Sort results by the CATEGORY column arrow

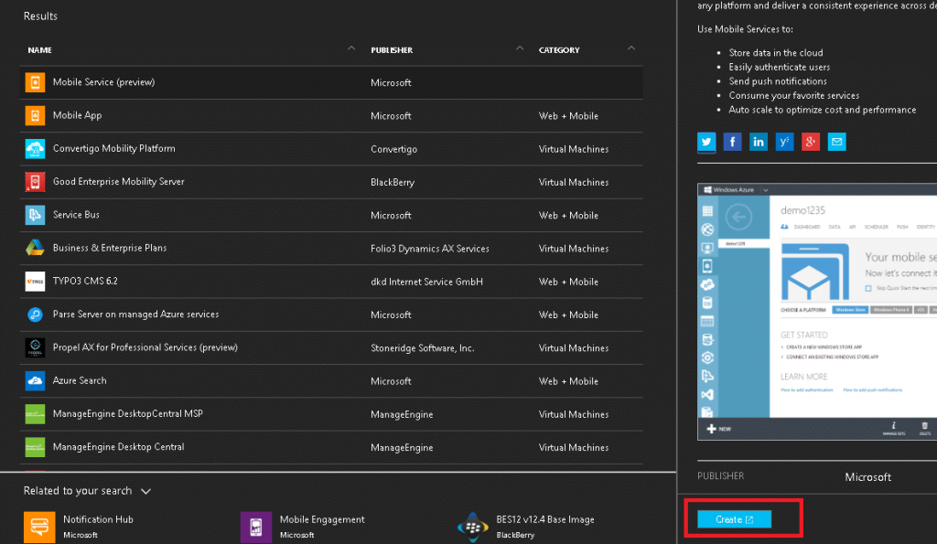[x=631, y=48]
